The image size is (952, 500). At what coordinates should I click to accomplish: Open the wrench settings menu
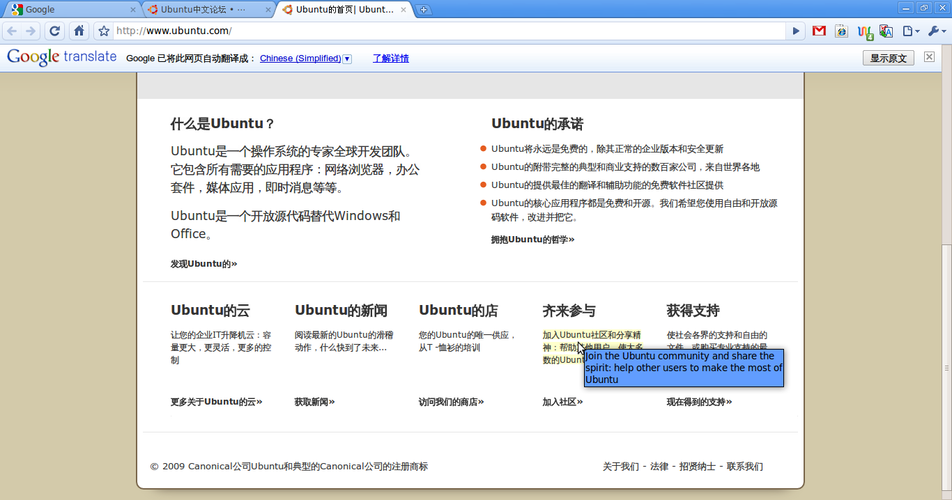(937, 31)
